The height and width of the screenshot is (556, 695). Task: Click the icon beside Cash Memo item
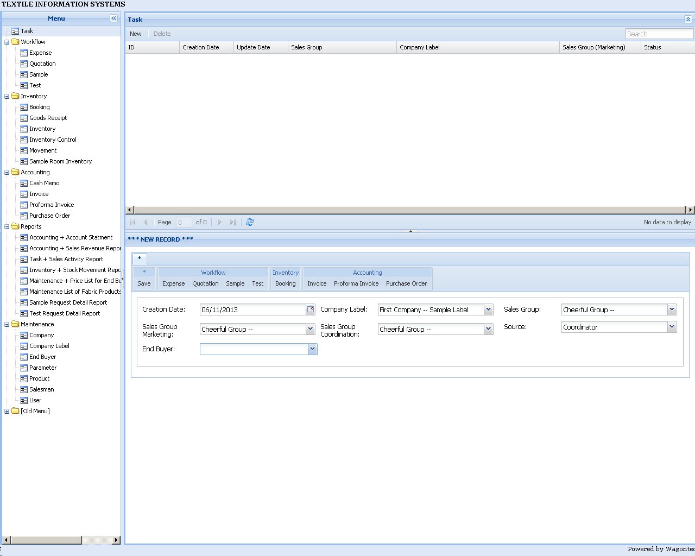[x=24, y=183]
